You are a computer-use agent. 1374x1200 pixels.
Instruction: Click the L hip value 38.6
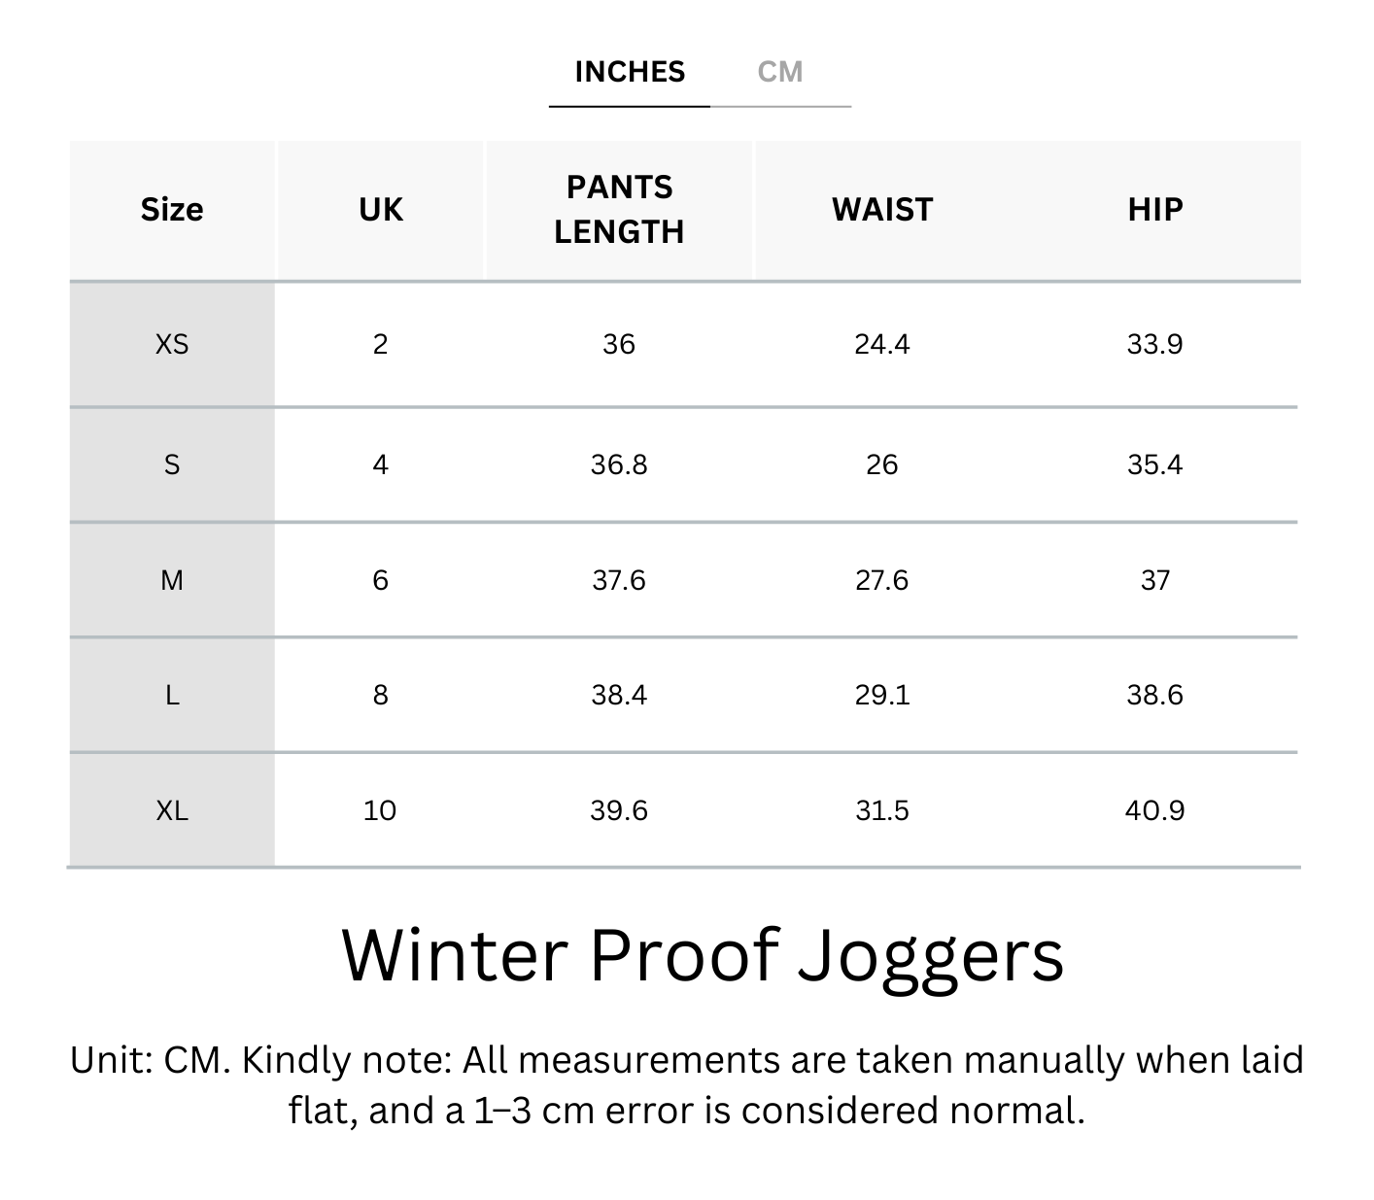click(x=1154, y=695)
